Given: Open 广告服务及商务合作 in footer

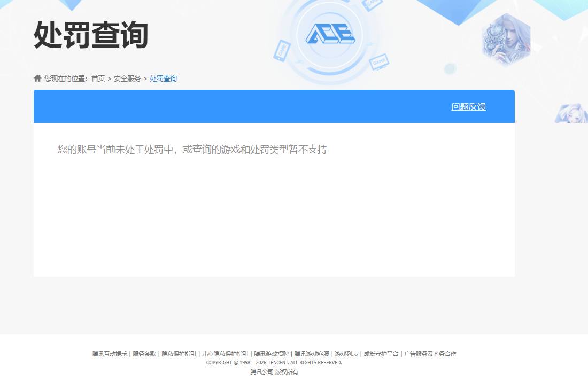Looking at the screenshot, I should click(431, 353).
